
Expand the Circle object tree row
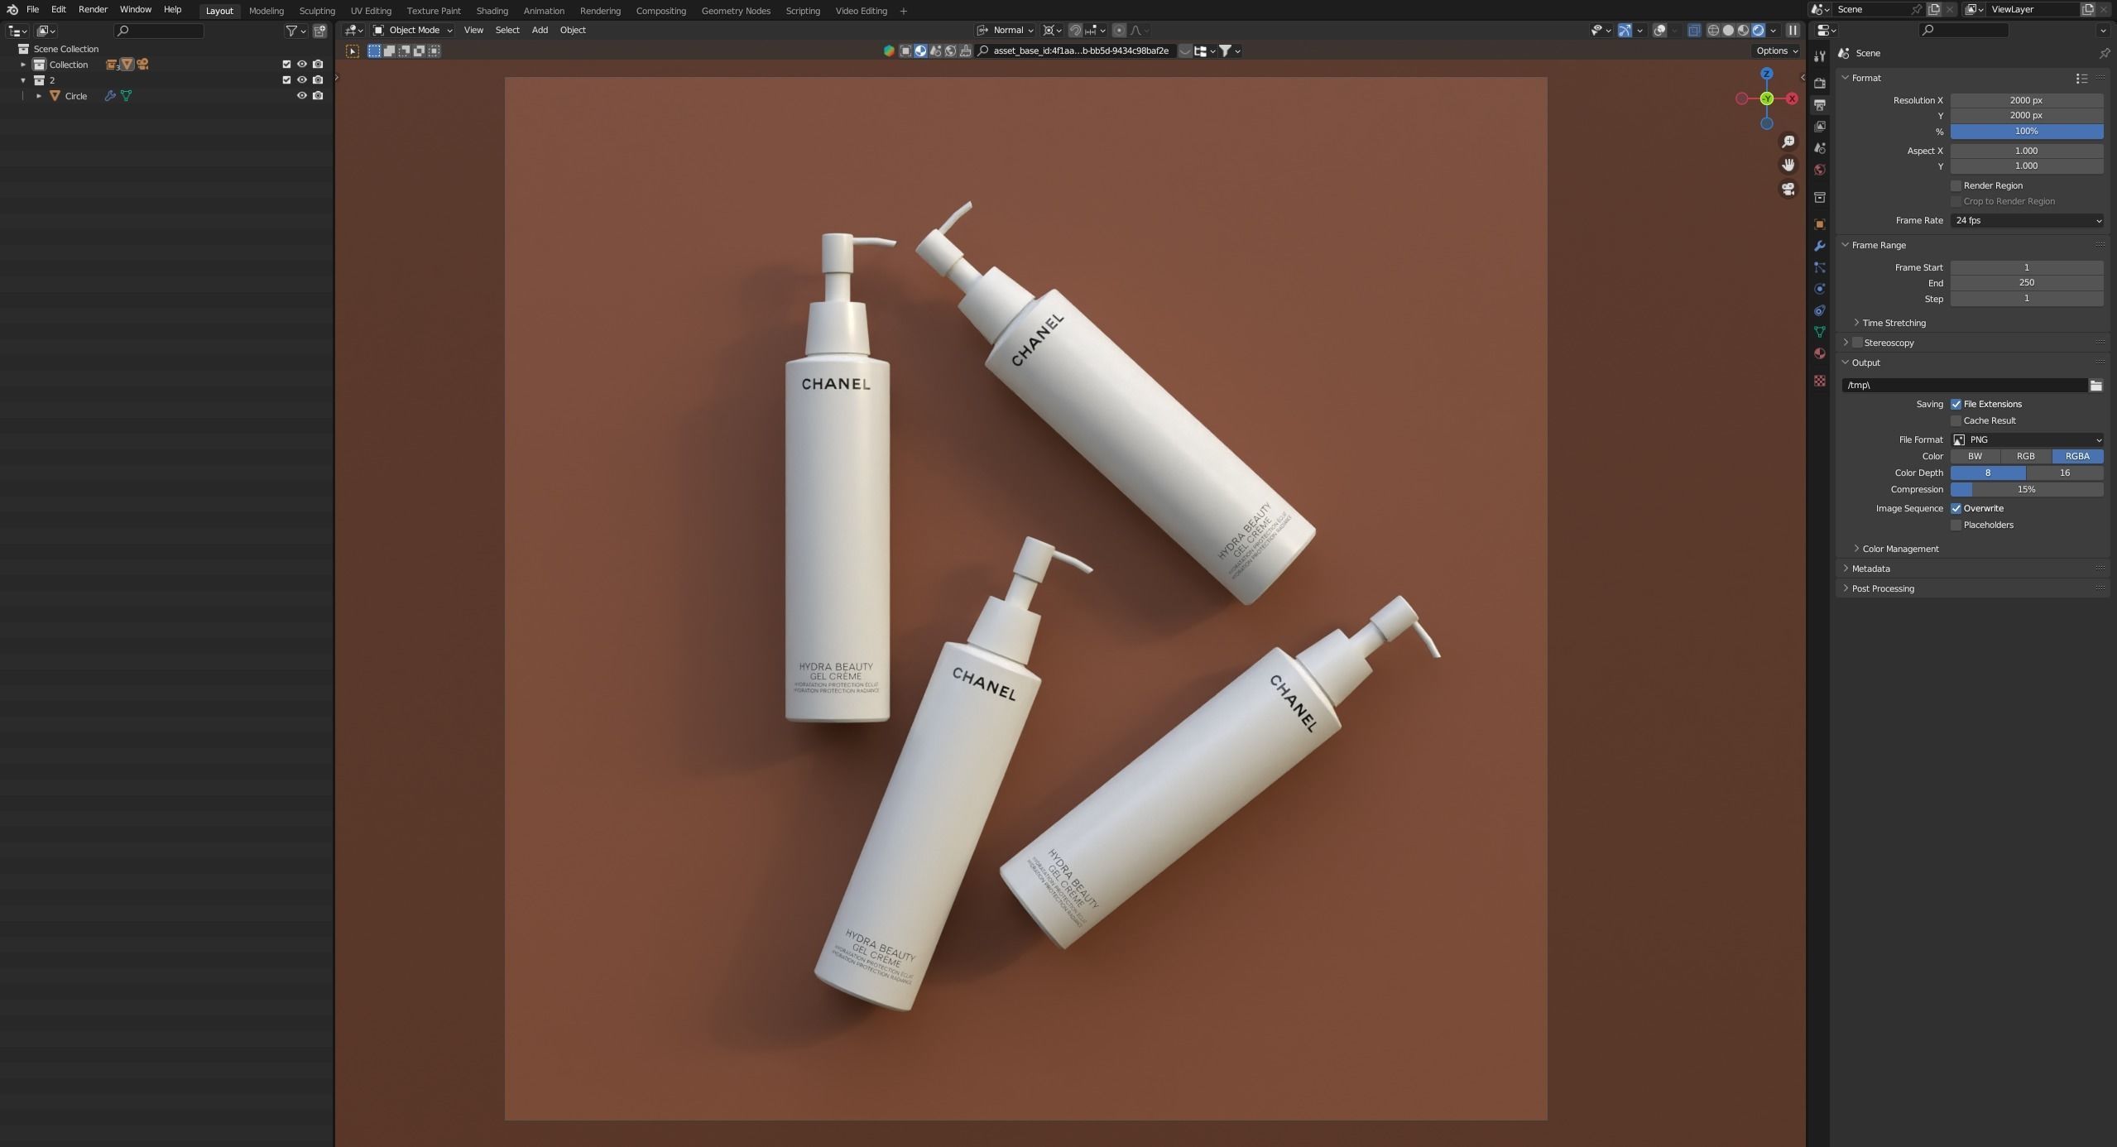[x=39, y=96]
